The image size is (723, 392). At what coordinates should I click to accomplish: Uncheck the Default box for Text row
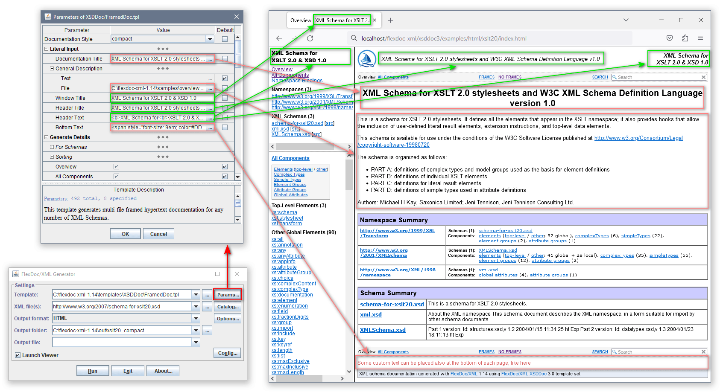pos(225,78)
